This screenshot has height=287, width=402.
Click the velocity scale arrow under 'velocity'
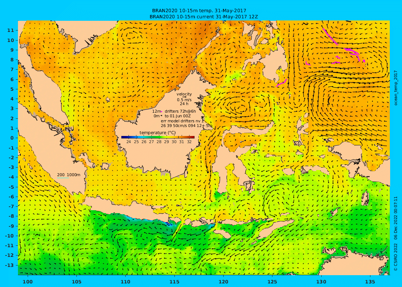(184, 97)
